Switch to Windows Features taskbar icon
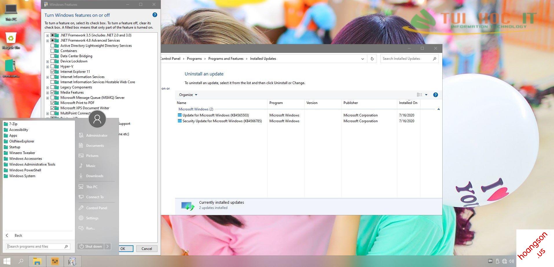Viewport: 554px width, 267px height. pyautogui.click(x=72, y=261)
